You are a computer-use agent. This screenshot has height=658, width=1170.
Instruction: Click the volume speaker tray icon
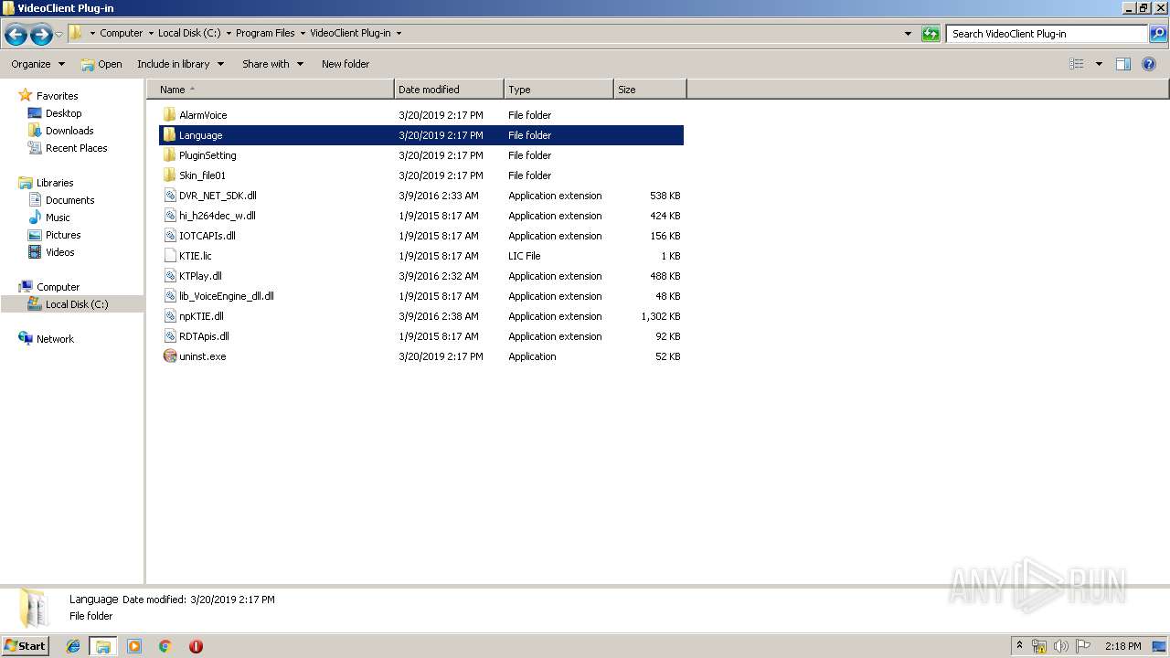[x=1061, y=646]
